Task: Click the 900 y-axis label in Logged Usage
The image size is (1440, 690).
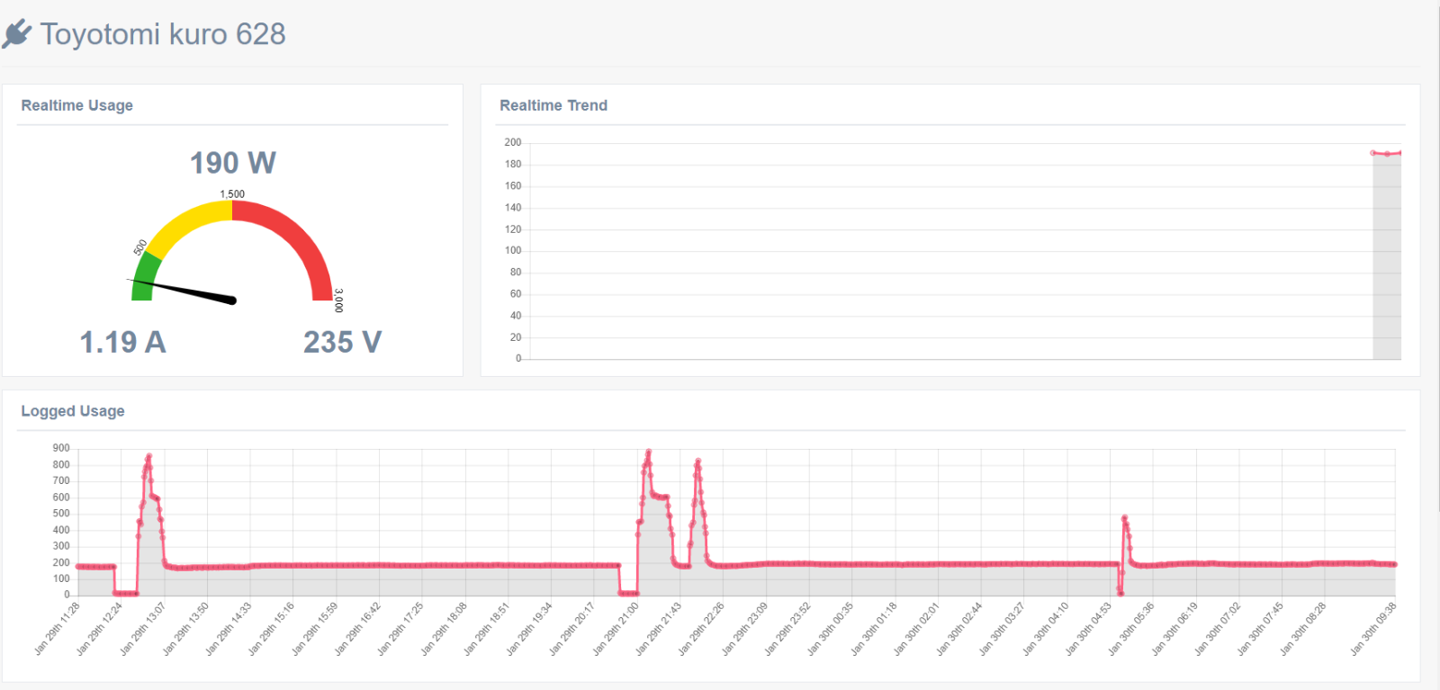Action: [61, 448]
